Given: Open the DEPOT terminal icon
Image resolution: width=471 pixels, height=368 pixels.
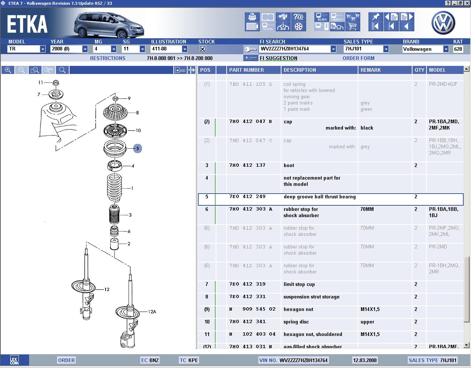Looking at the screenshot, I should [x=337, y=17].
